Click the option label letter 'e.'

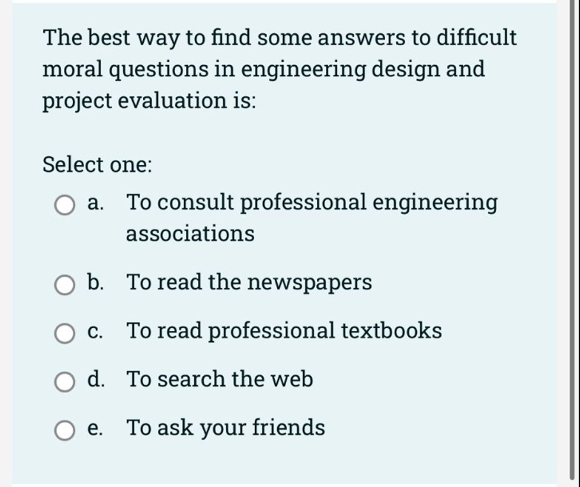tap(94, 427)
